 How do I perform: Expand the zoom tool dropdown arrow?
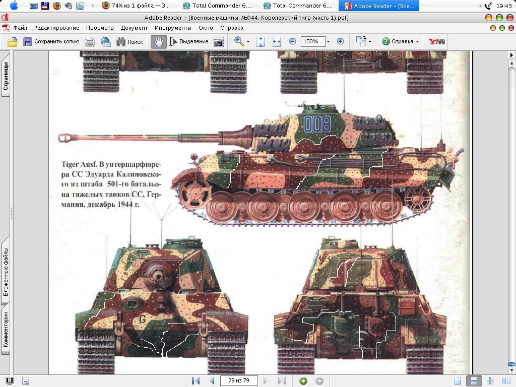pyautogui.click(x=248, y=42)
